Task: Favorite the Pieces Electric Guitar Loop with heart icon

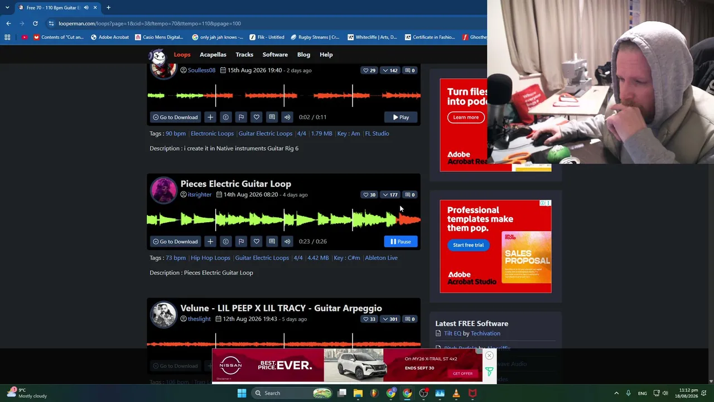Action: (x=257, y=241)
